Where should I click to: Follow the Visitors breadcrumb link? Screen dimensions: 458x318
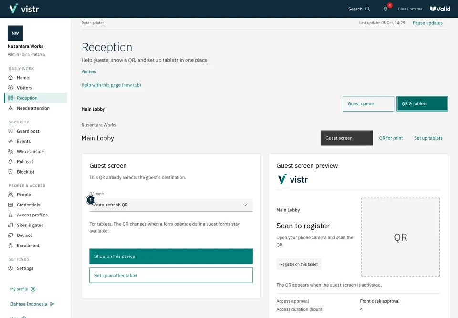pyautogui.click(x=89, y=72)
